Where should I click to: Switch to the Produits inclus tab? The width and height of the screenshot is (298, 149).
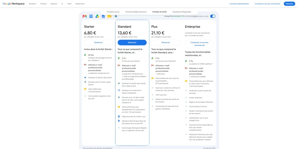click(113, 12)
